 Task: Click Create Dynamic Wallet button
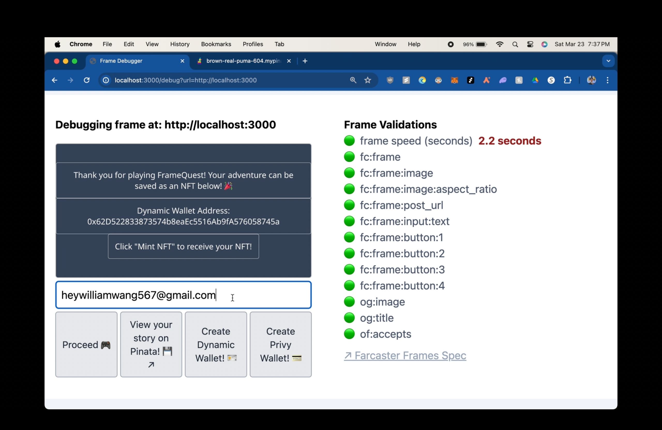click(x=216, y=344)
